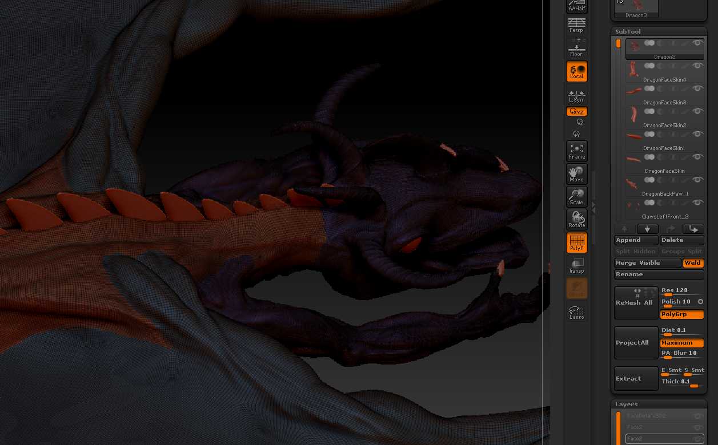
Task: Toggle Local transformations icon
Action: [x=576, y=72]
